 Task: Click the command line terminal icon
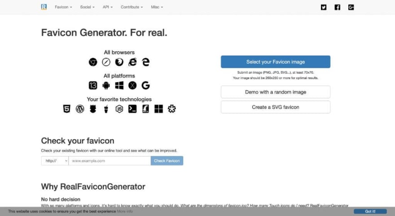point(132,109)
